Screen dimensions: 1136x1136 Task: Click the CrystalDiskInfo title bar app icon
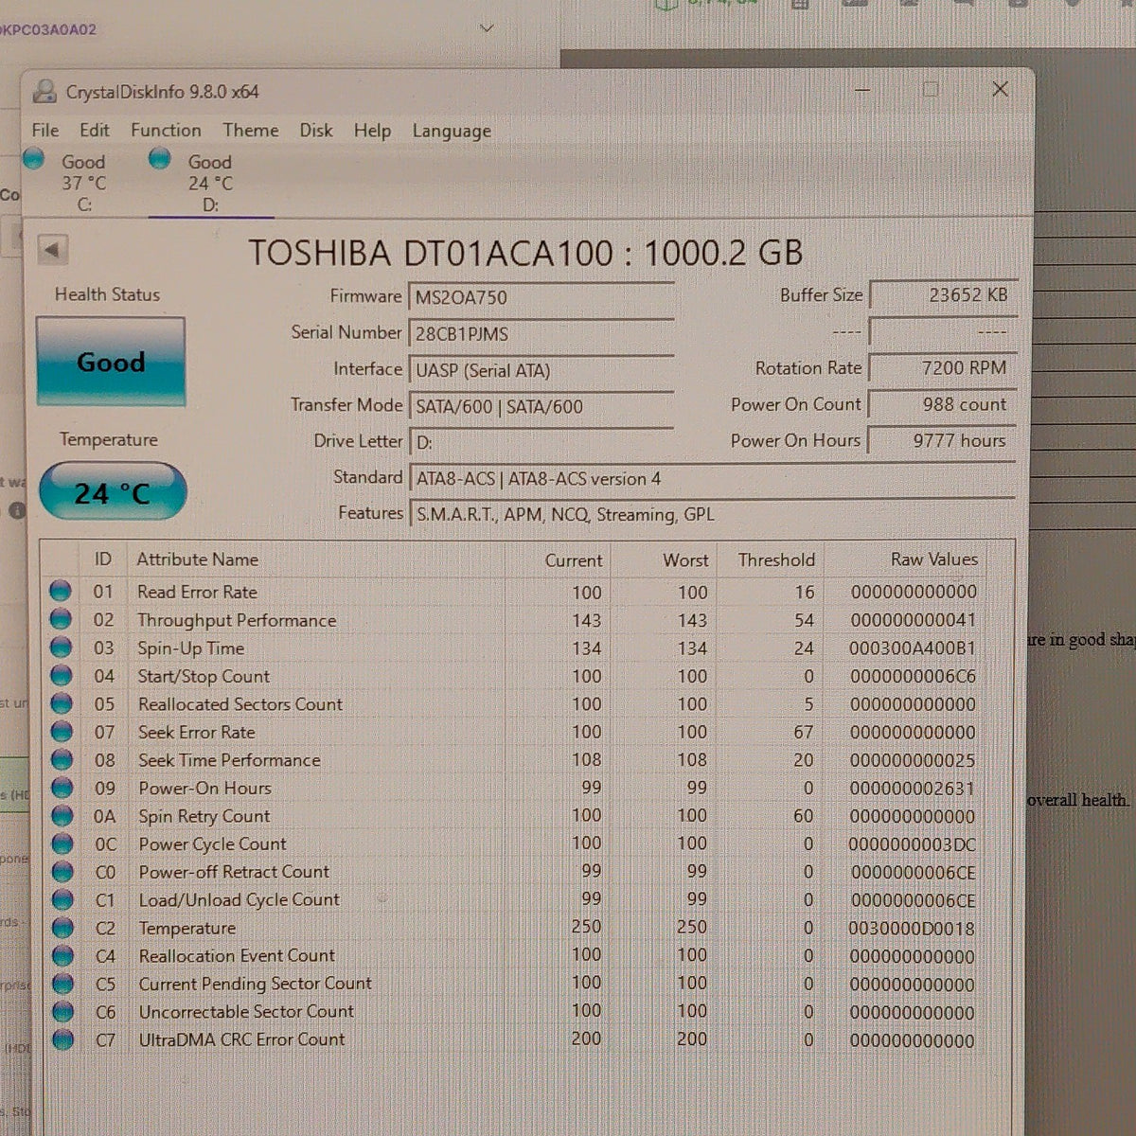point(44,92)
